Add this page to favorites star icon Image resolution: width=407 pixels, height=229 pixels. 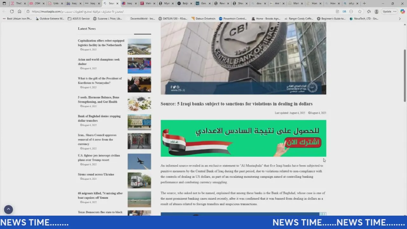[x=360, y=11]
